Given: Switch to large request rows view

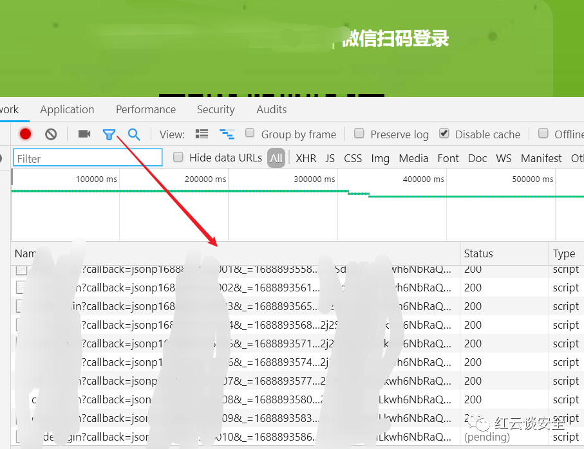Looking at the screenshot, I should pyautogui.click(x=202, y=134).
